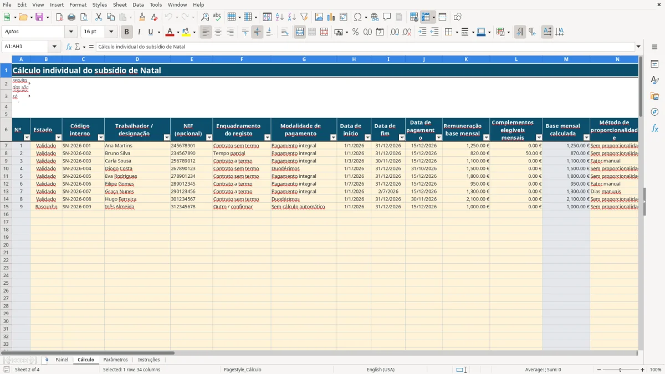This screenshot has height=374, width=665.
Task: Click the AutoFilter funnel icon
Action: (304, 17)
